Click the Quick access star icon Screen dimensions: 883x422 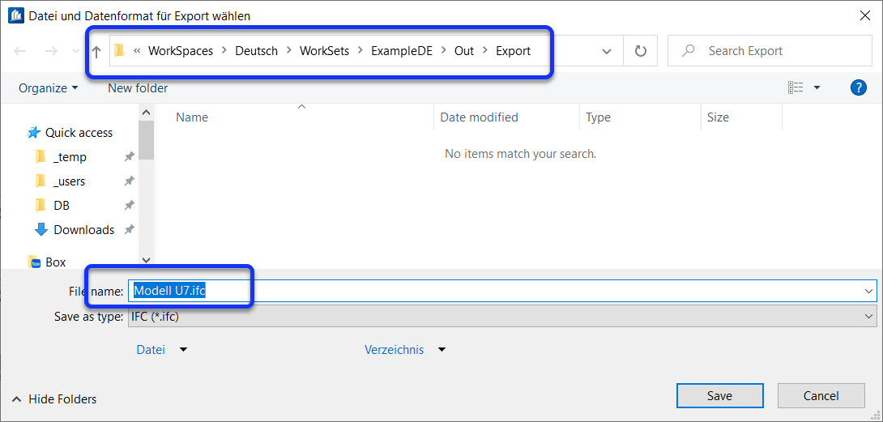pos(34,133)
